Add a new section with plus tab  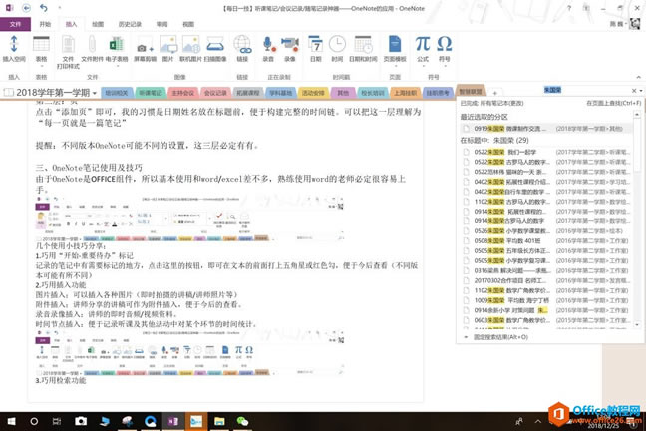(x=495, y=93)
